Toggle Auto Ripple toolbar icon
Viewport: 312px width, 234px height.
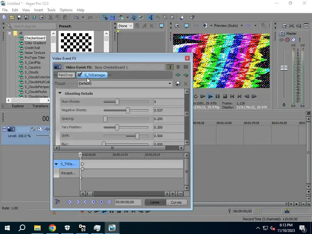[121, 17]
